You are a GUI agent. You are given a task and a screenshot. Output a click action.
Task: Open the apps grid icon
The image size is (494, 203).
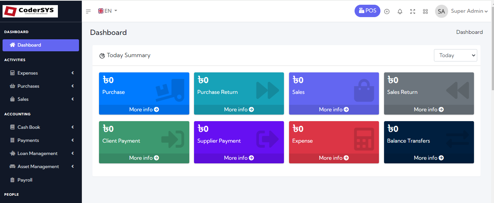coord(425,11)
